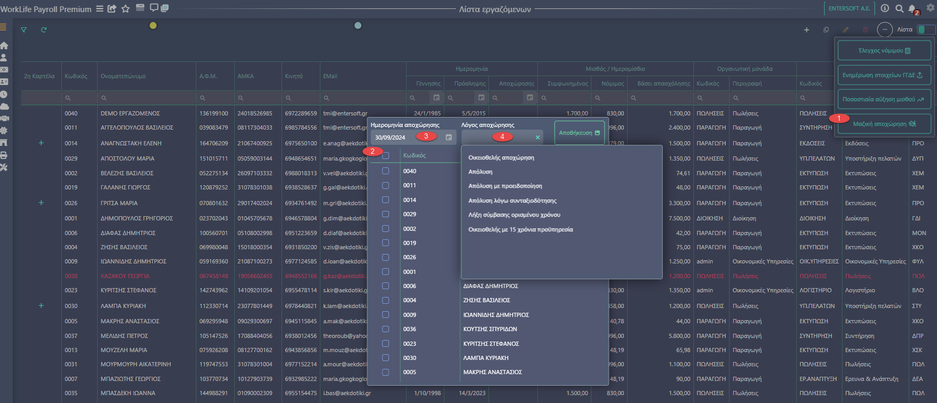Open the three-dots more actions button
Image resolution: width=937 pixels, height=403 pixels.
pyautogui.click(x=885, y=29)
